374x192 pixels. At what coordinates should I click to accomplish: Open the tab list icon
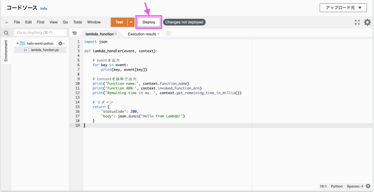[74, 33]
